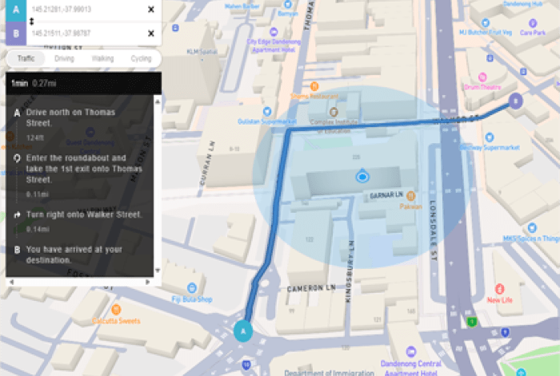Click the origin marker A on map
Screen dimensions: 560x376
242,330
